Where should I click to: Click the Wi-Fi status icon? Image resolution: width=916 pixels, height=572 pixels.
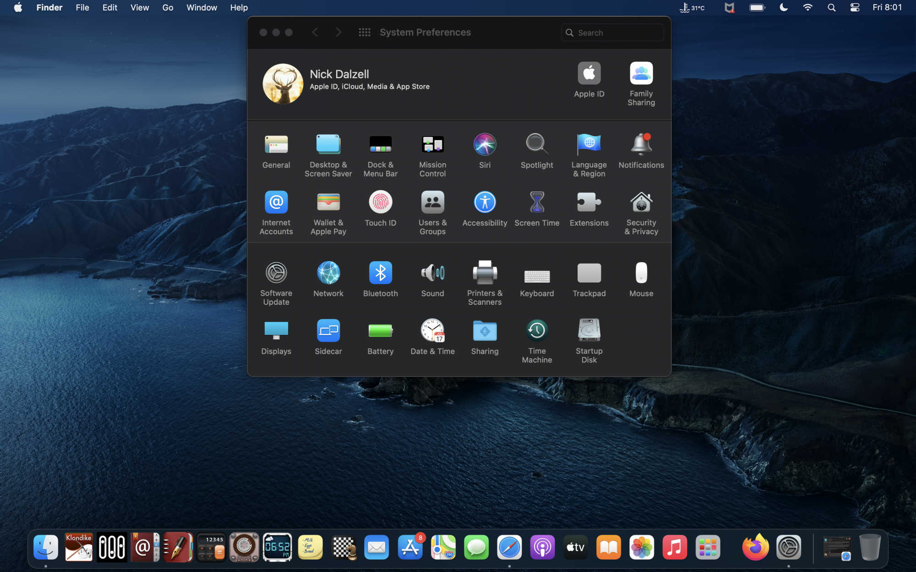[x=808, y=7]
